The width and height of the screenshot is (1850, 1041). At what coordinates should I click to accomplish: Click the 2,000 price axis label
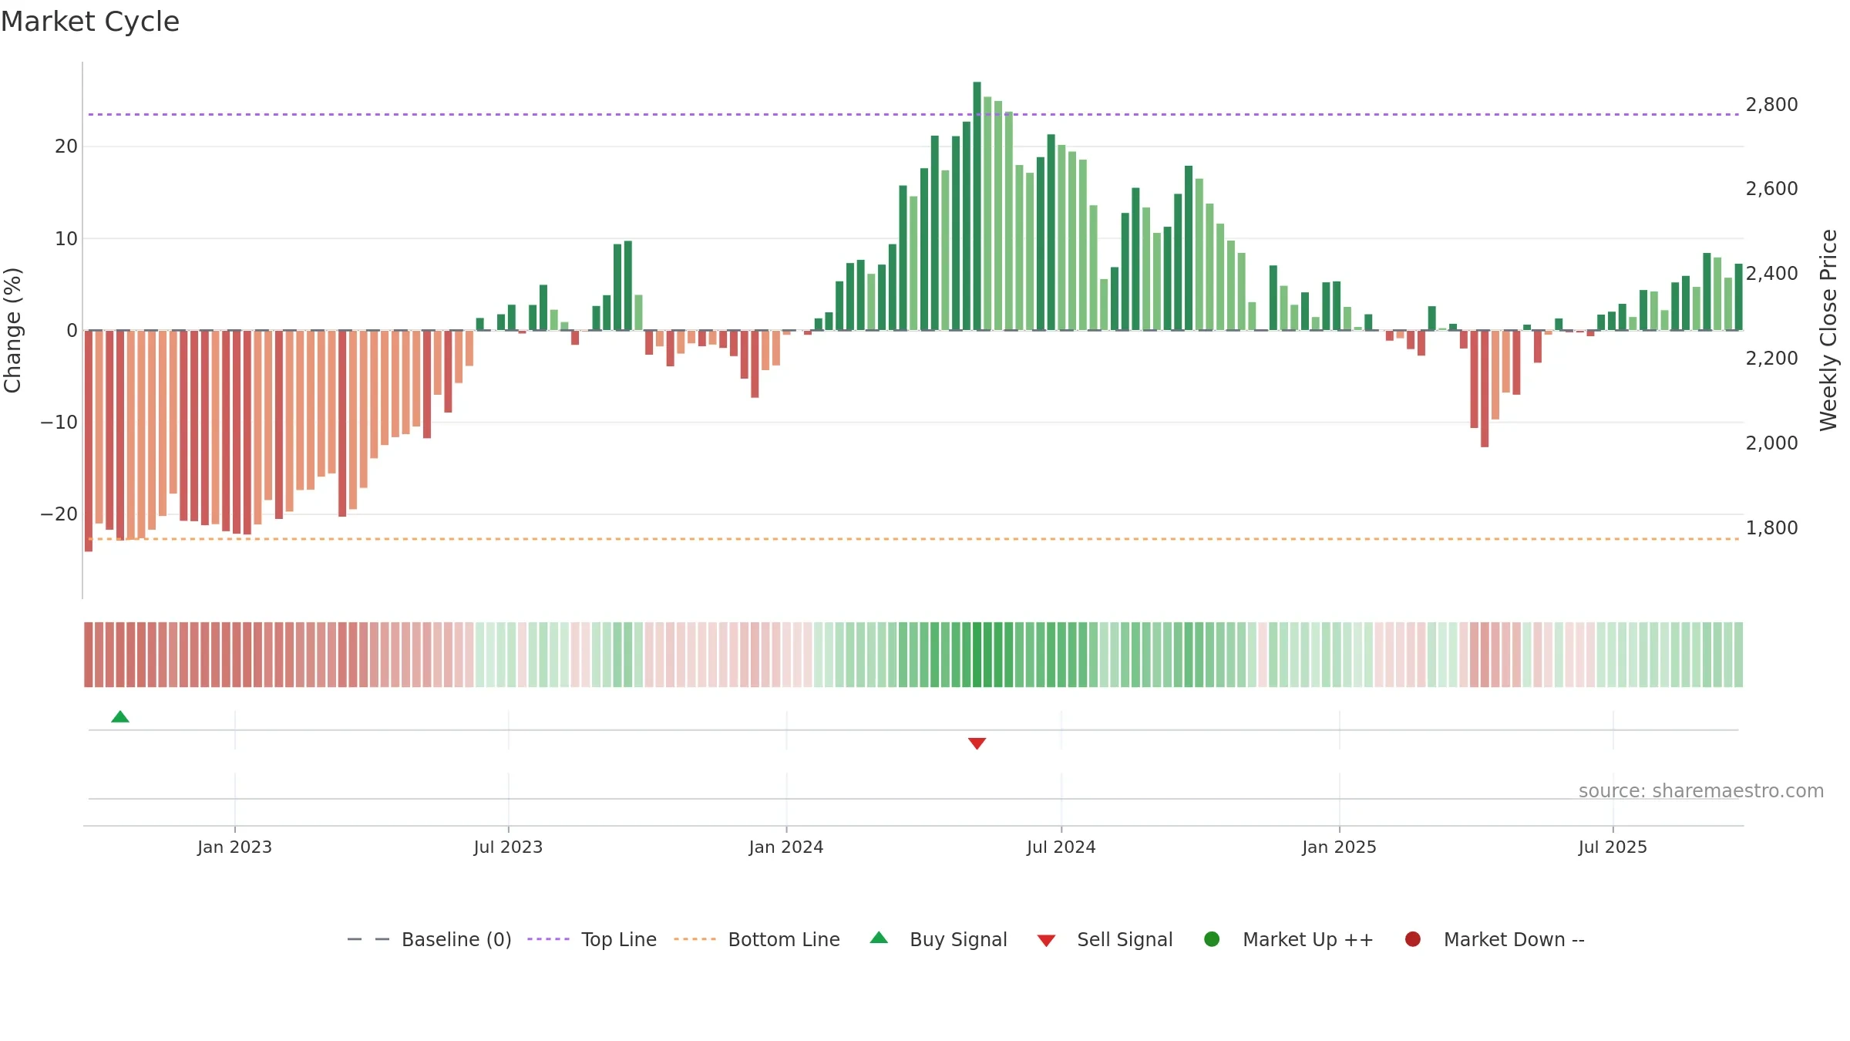click(1771, 443)
